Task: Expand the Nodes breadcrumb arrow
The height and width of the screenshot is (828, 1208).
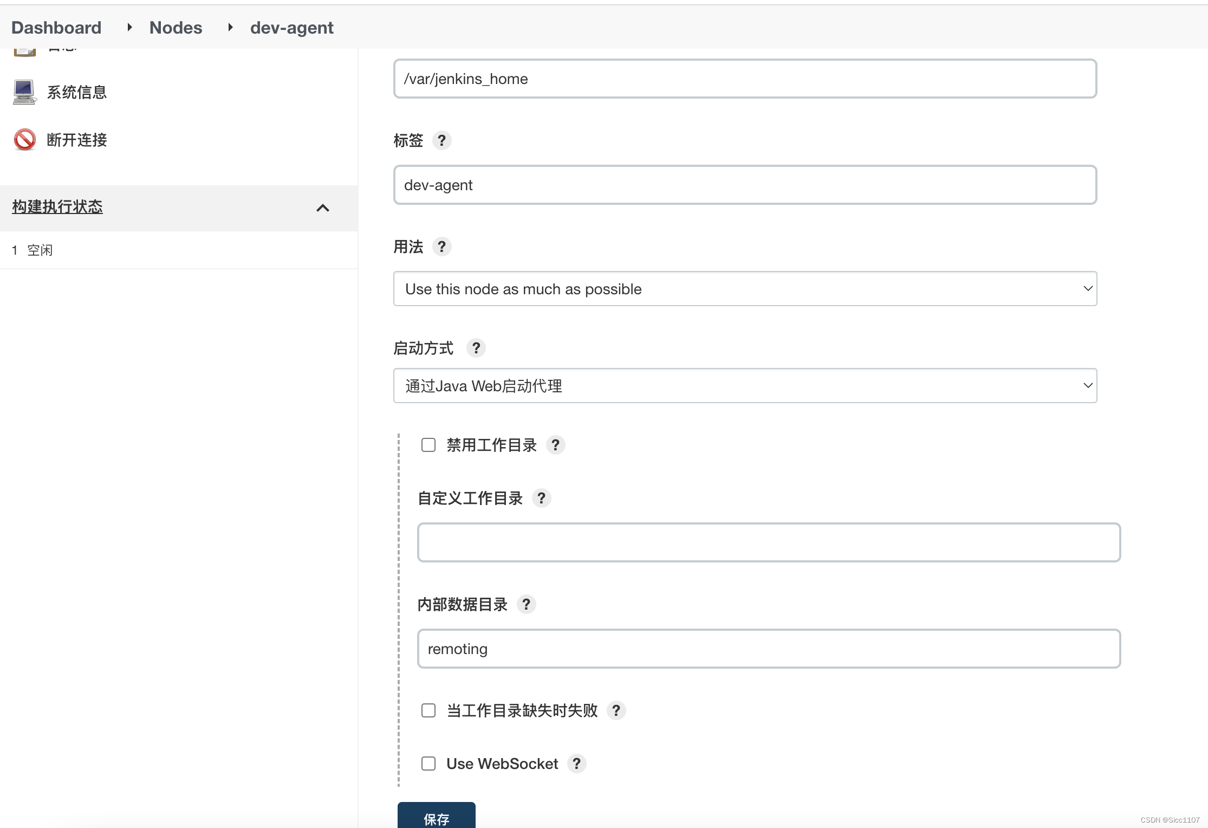Action: coord(230,27)
